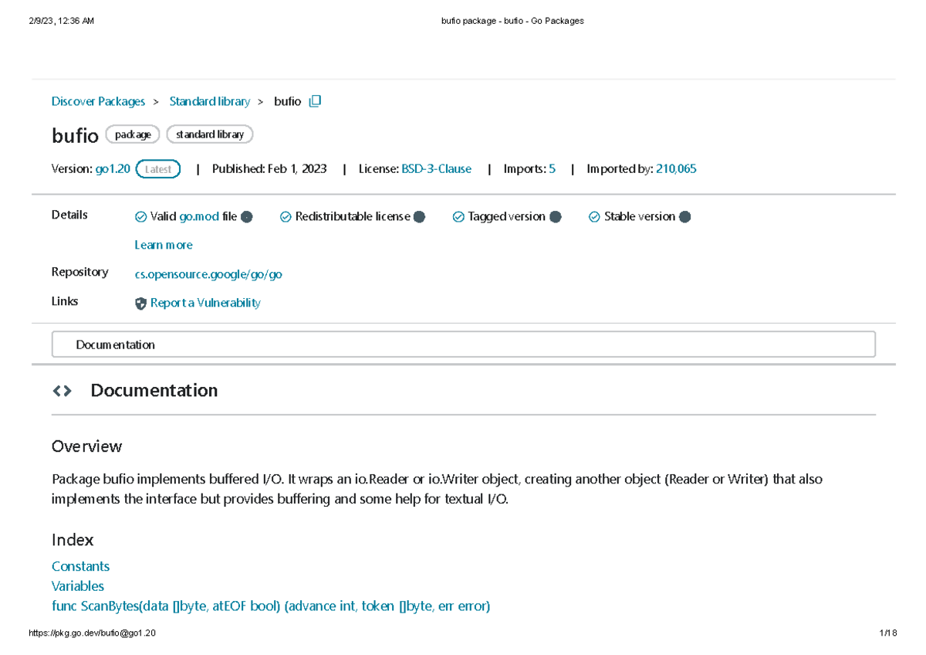The width and height of the screenshot is (926, 655).
Task: Open the Discover Packages breadcrumb
Action: [97, 100]
